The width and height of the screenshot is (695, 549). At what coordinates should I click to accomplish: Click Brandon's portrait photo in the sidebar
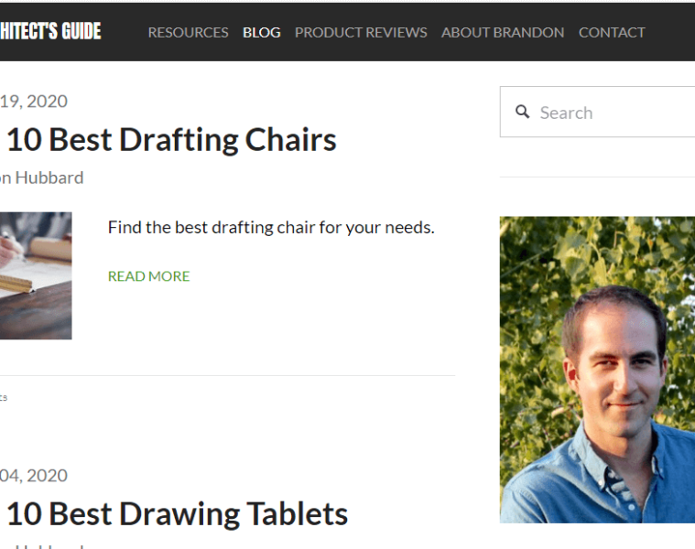pyautogui.click(x=597, y=369)
